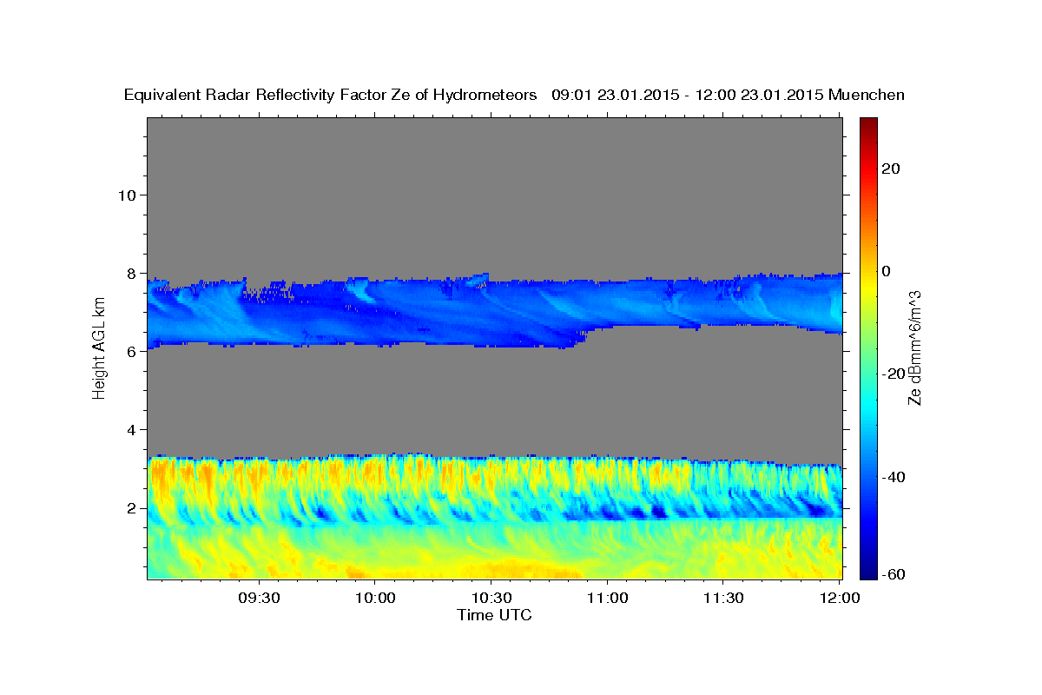
Task: Click the height label '10'
Action: tap(126, 195)
